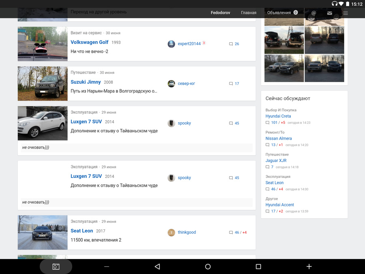
Task: Open Nissan Almera discussion link
Action: click(279, 138)
